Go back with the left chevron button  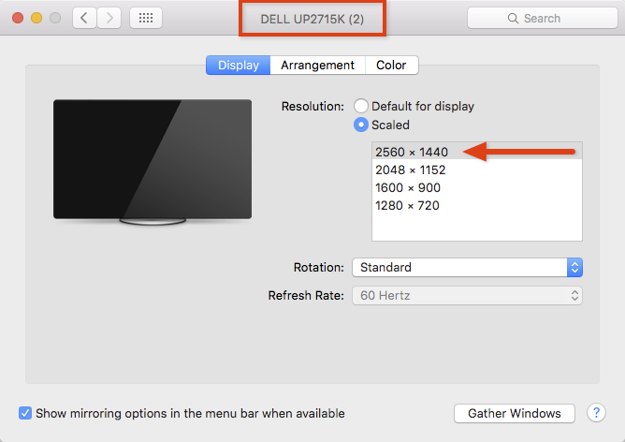click(x=84, y=18)
